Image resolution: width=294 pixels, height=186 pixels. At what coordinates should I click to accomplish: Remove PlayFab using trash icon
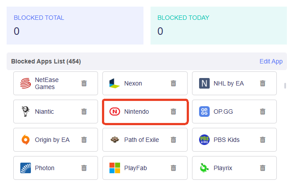tap(173, 168)
